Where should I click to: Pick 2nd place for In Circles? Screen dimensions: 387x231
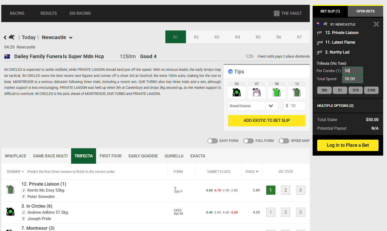point(286,212)
